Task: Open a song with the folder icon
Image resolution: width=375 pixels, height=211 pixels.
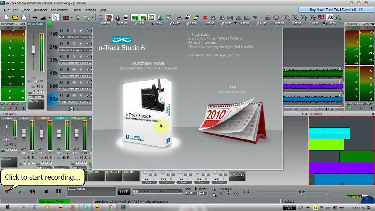Action: (x=16, y=18)
